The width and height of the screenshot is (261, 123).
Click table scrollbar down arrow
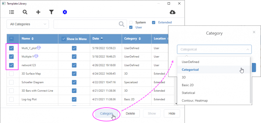(x=176, y=104)
